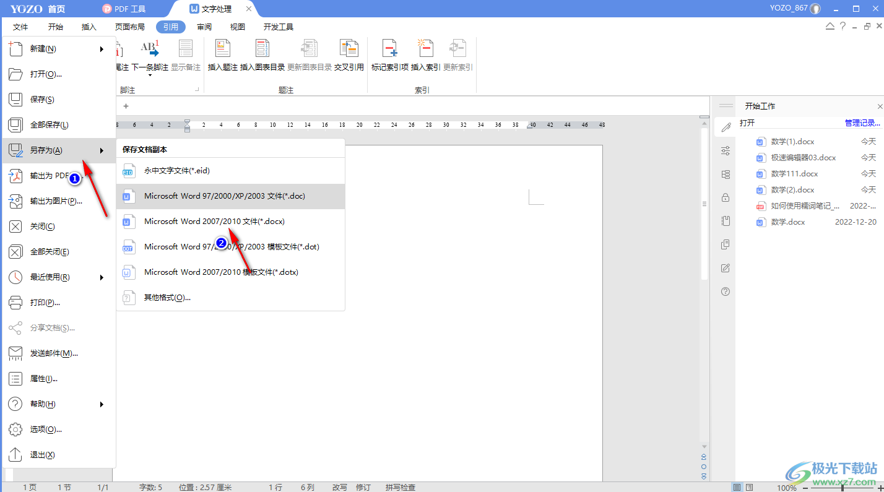Open the settings sliders sidebar icon
884x492 pixels.
pos(726,150)
